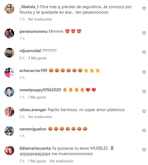Viewport: 148px width, 165px height.
Task: Open _libelula_1's profile picture
Action: [9, 9]
